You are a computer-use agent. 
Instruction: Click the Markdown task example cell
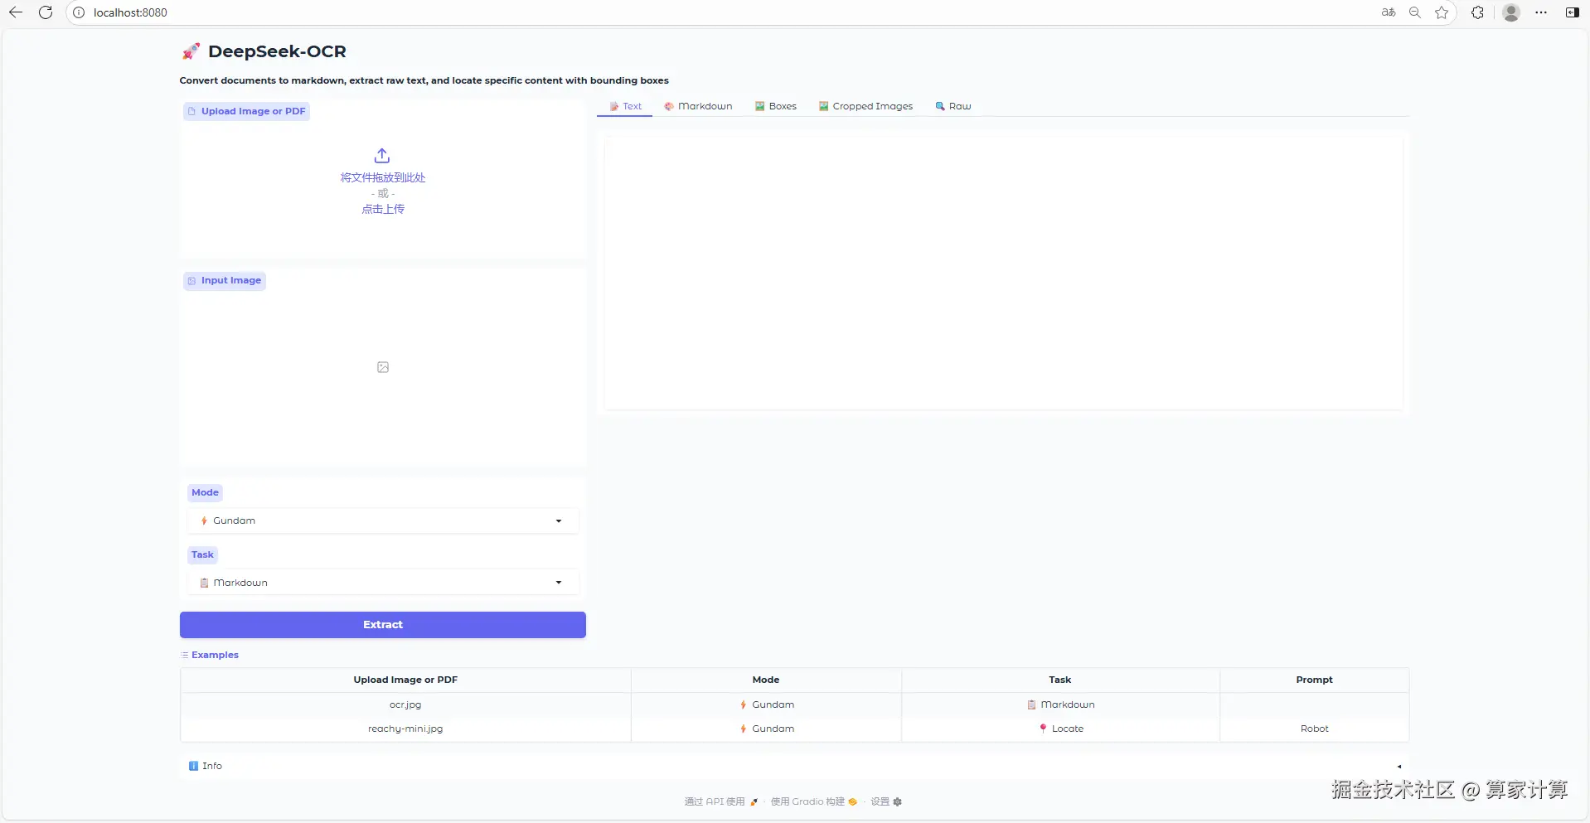pyautogui.click(x=1060, y=704)
